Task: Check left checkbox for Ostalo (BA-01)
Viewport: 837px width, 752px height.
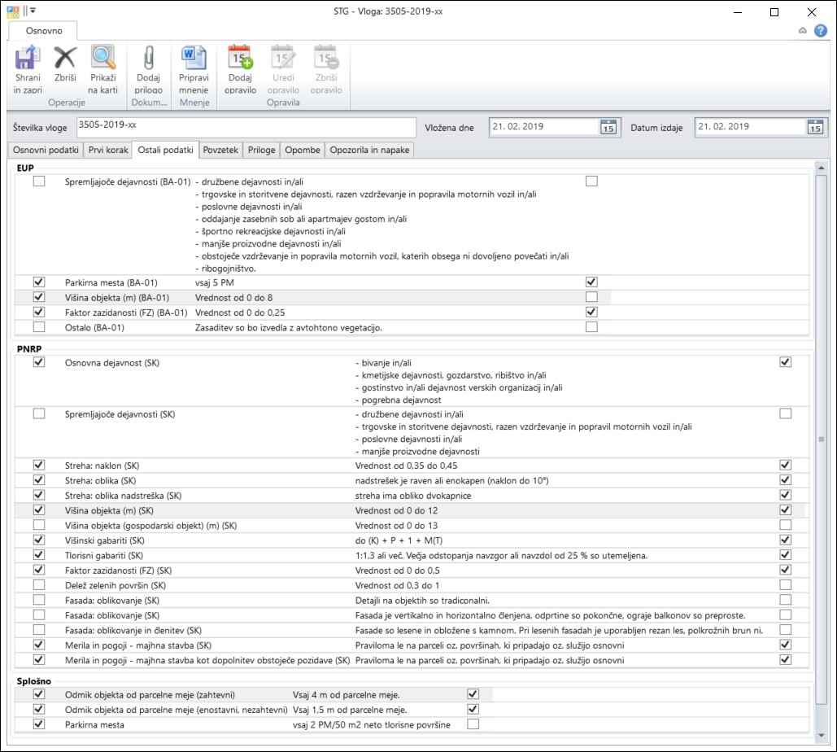Action: 39,327
